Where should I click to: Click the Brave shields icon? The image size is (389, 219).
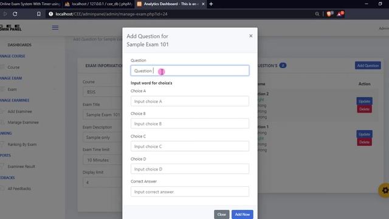tap(329, 14)
